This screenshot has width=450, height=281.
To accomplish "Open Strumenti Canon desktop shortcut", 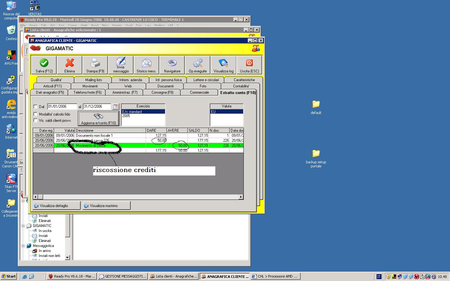I will (x=11, y=159).
